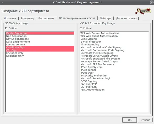Cancel using the Отмена button
154x124 pixels.
[145, 120]
